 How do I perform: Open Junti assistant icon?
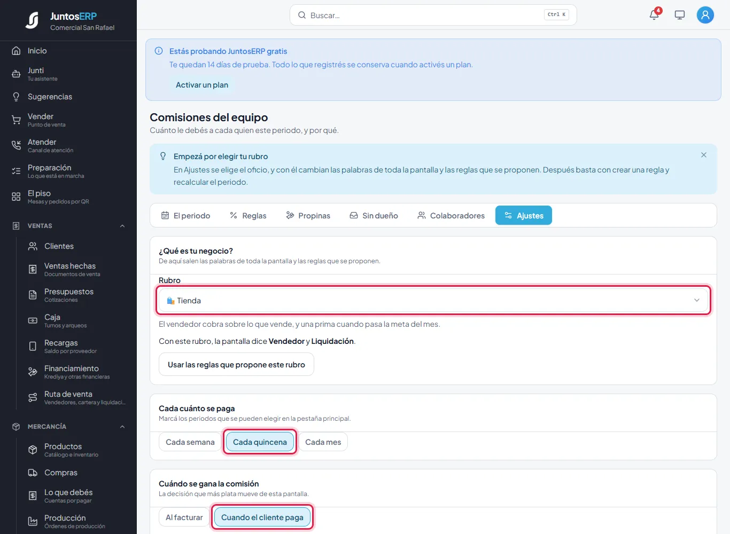[x=16, y=74]
